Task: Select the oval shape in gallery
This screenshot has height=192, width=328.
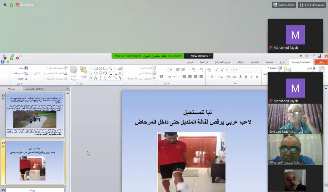Action: 100,68
